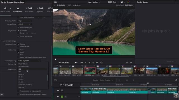Choose HSV from color space list
179x100 pixels.
pos(32,72)
